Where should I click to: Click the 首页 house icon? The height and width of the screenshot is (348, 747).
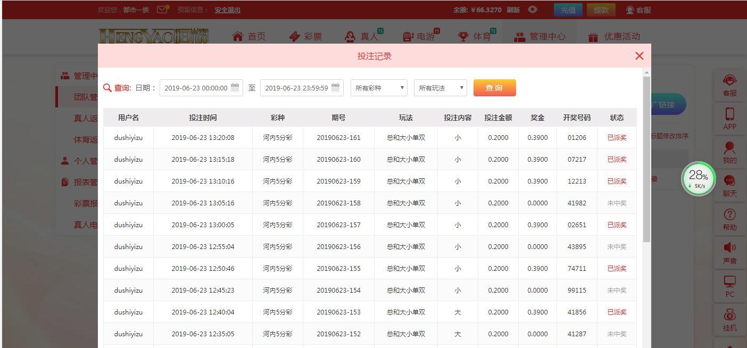238,36
